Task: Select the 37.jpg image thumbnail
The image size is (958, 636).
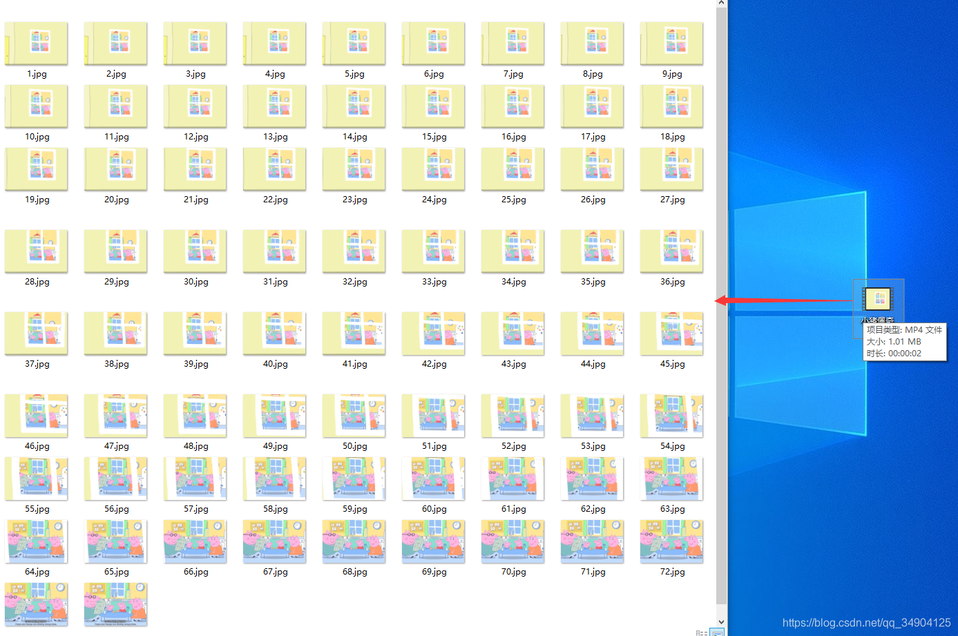Action: tap(37, 334)
